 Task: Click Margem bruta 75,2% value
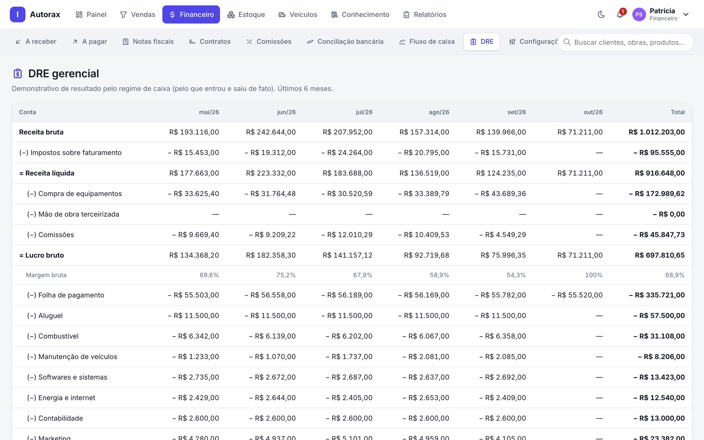286,275
